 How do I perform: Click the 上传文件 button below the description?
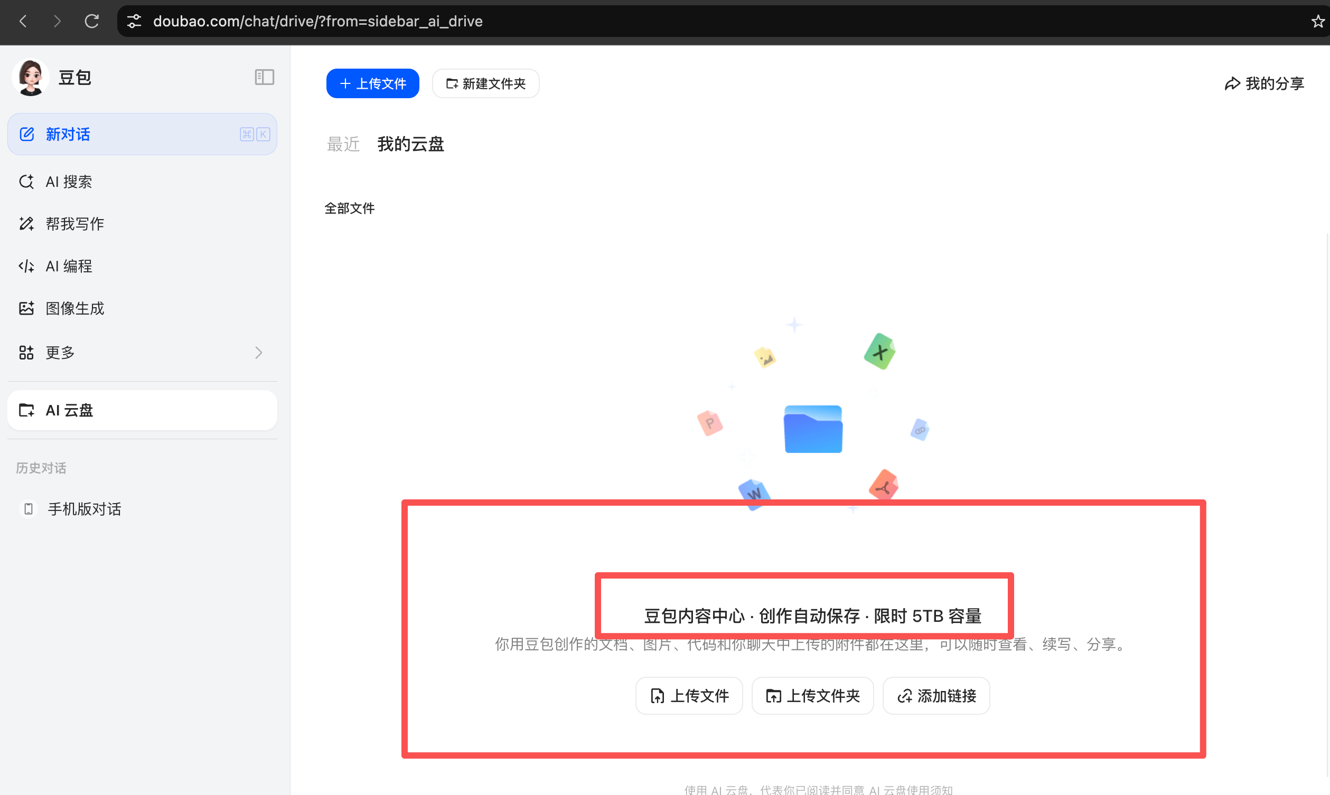click(689, 696)
